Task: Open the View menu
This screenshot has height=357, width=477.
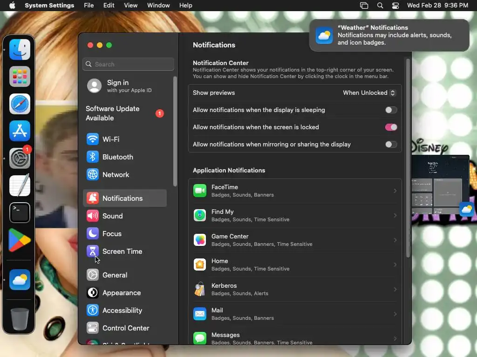Action: click(x=130, y=6)
